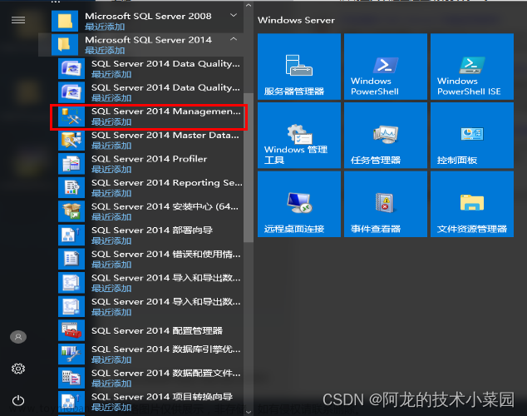Click SQL Server 2014 项目转换向导 icon
The width and height of the screenshot is (527, 416).
pos(71,402)
